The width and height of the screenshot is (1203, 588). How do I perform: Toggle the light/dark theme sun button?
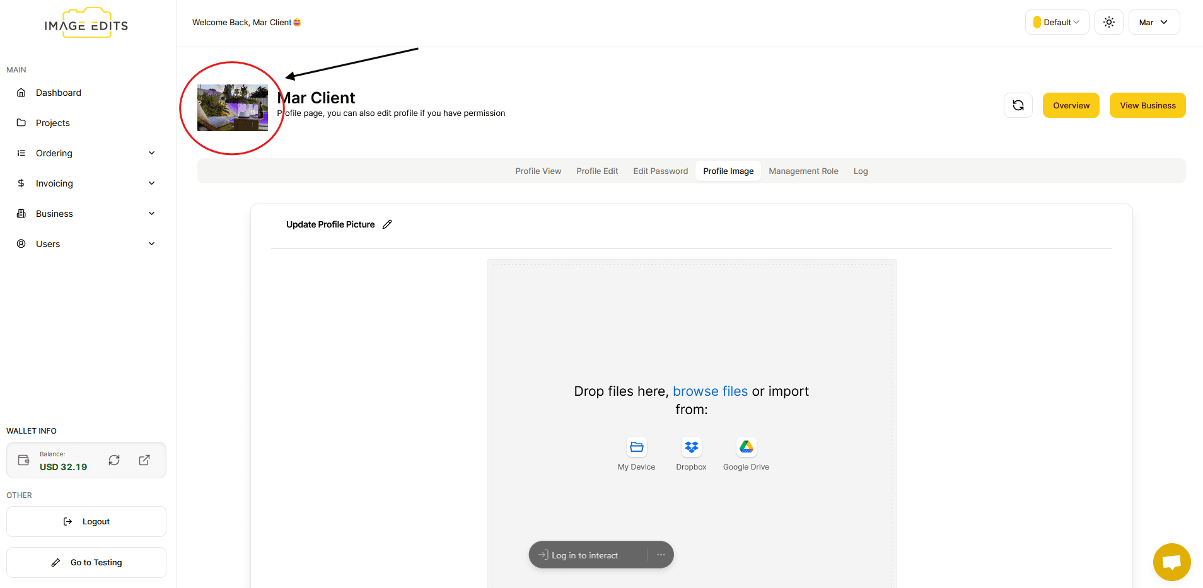(x=1108, y=22)
